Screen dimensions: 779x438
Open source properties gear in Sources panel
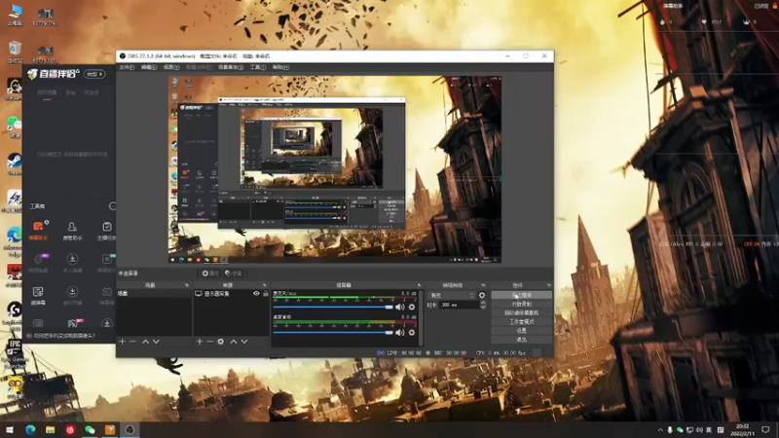[x=221, y=342]
